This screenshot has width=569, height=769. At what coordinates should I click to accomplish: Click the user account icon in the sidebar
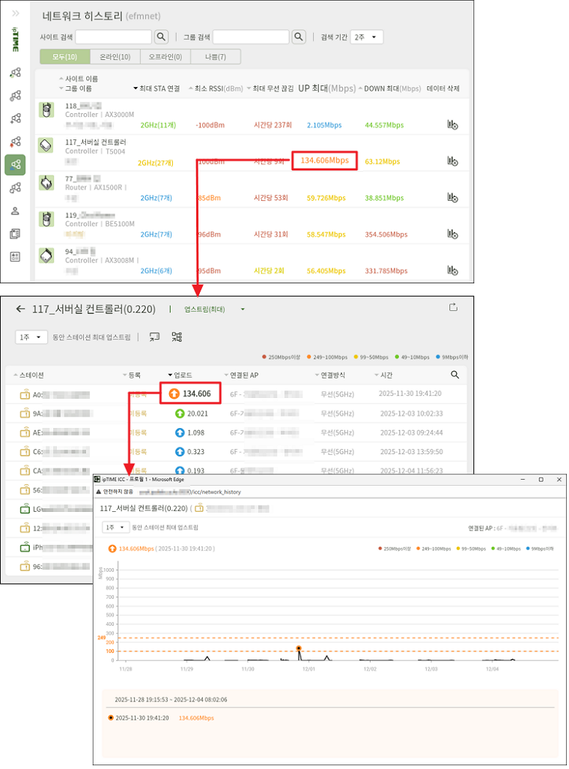pos(15,211)
